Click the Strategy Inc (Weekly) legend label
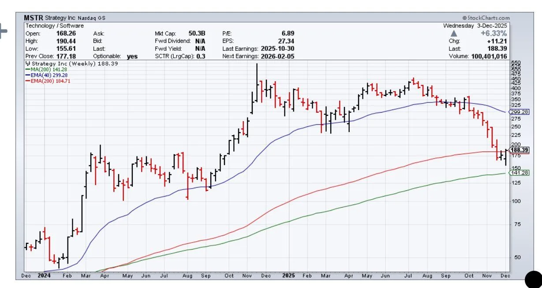Screen dimensions: 542x288 (60, 64)
